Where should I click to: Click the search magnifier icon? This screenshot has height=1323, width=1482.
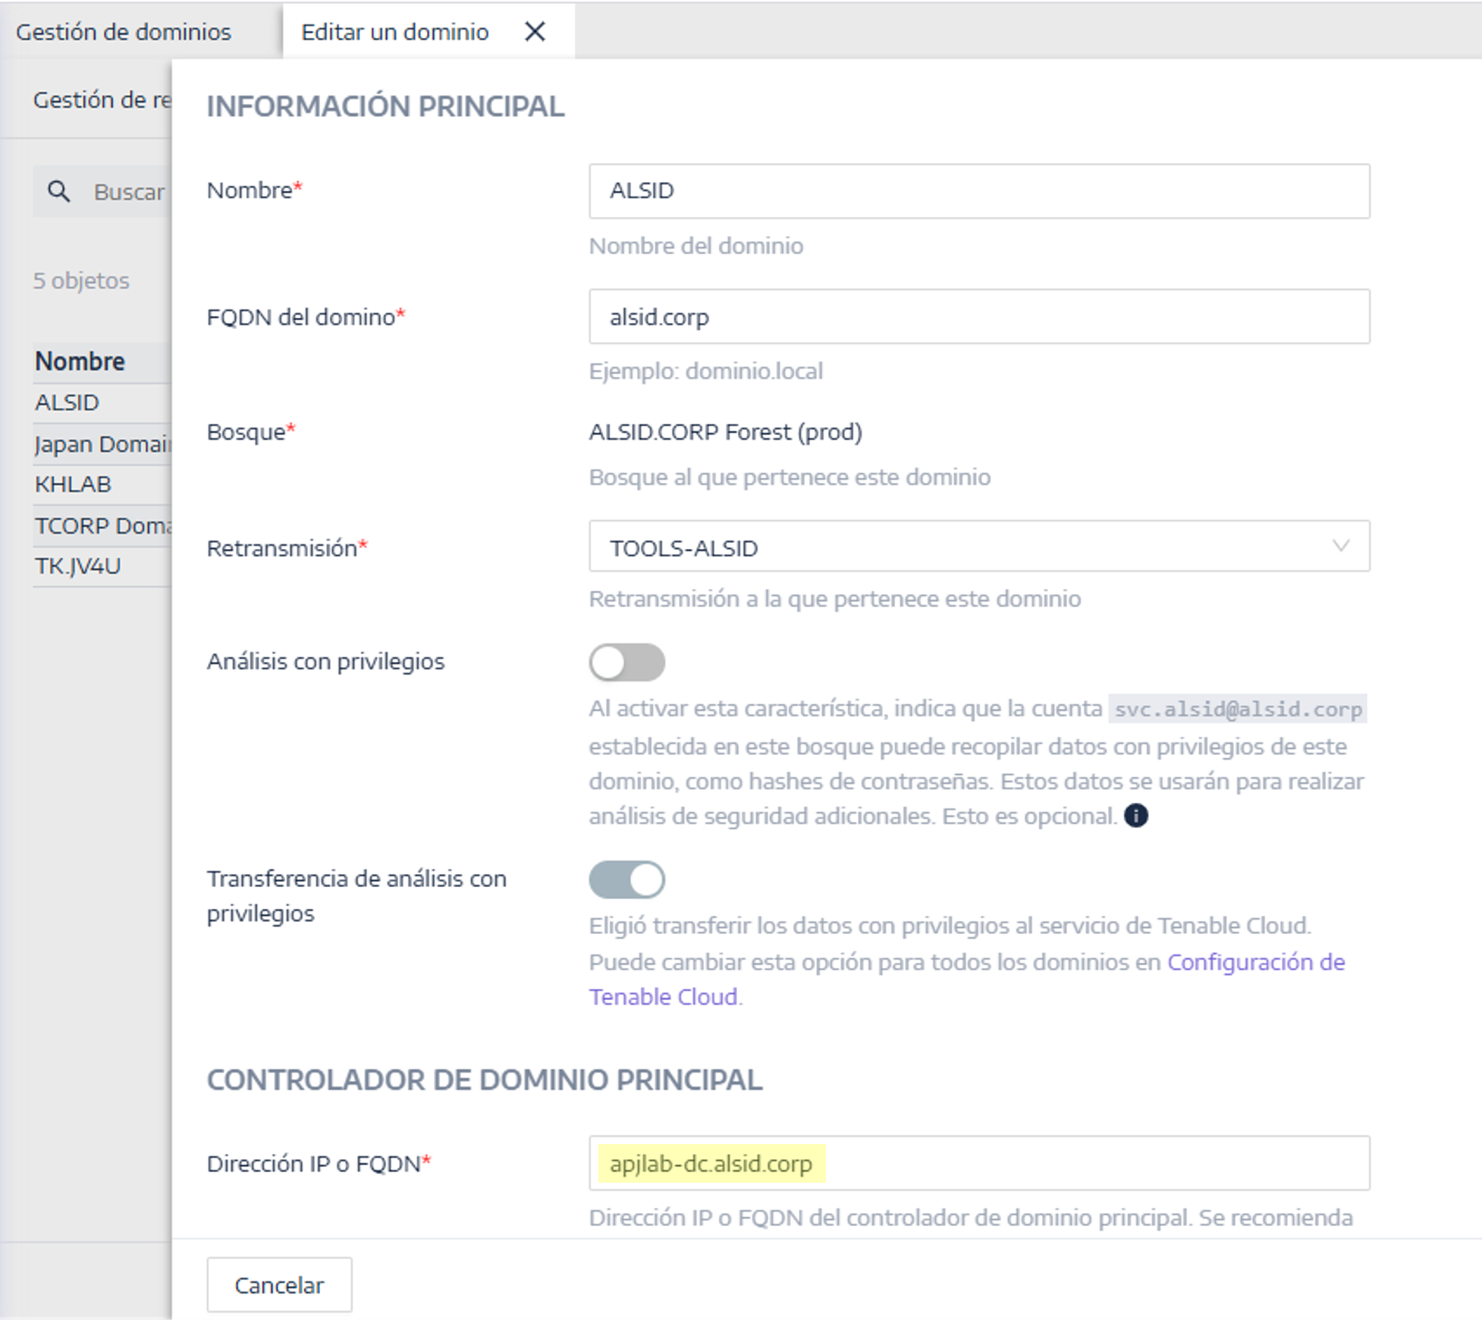pos(58,192)
